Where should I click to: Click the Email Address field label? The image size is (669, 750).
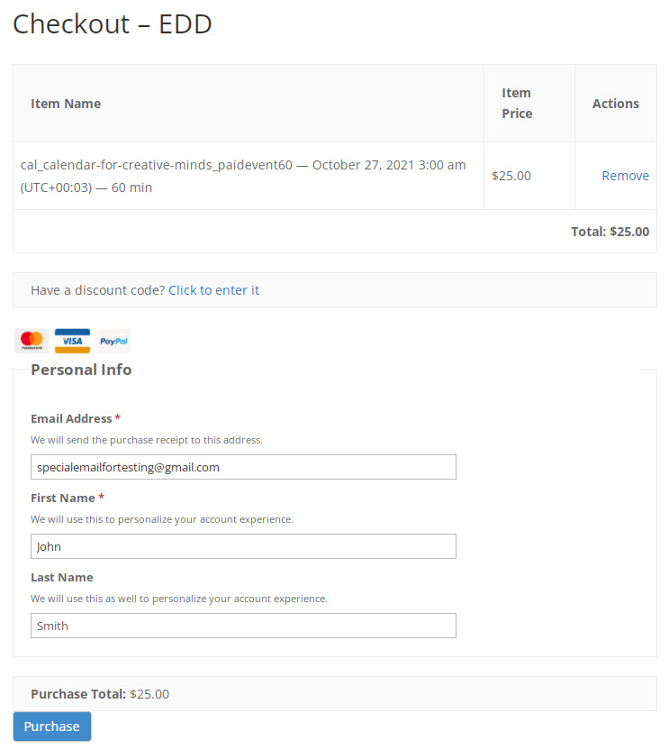[71, 418]
